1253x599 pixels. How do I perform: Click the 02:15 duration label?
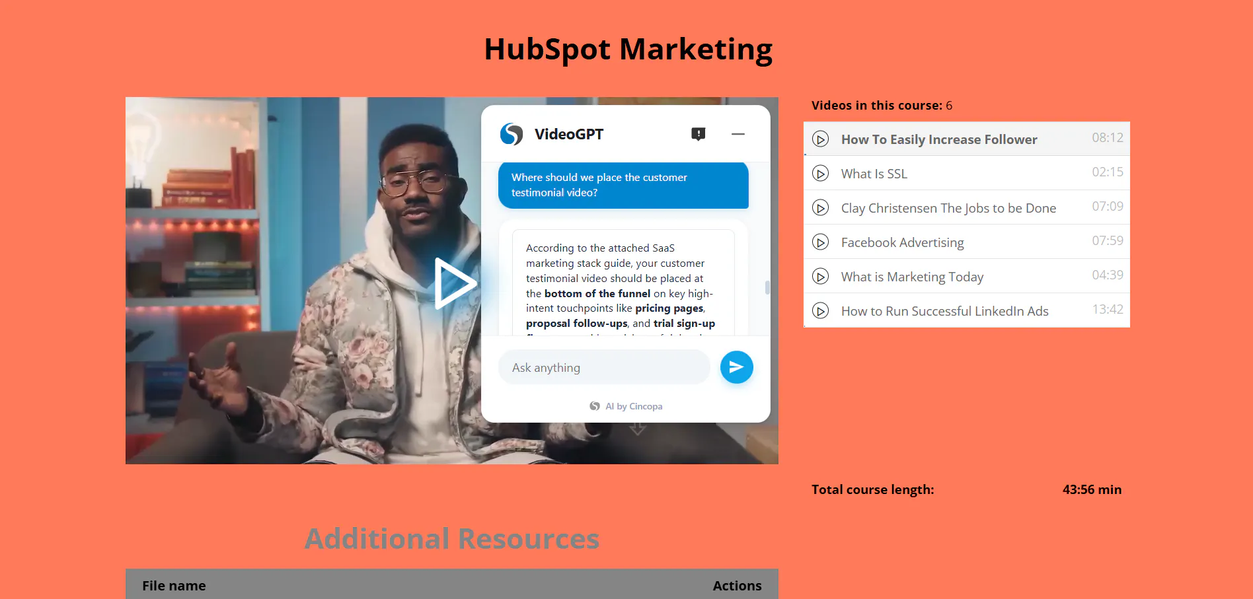[x=1108, y=172]
